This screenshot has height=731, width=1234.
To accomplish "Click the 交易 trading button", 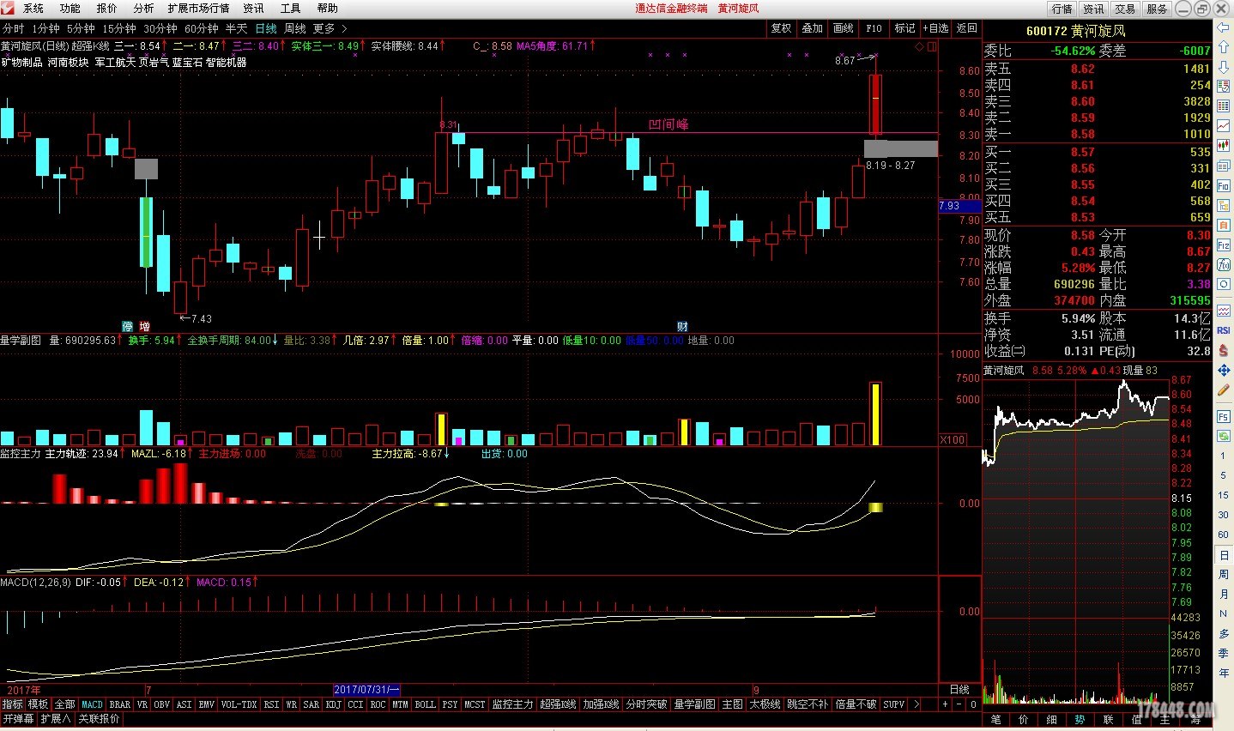I will 1125,9.
